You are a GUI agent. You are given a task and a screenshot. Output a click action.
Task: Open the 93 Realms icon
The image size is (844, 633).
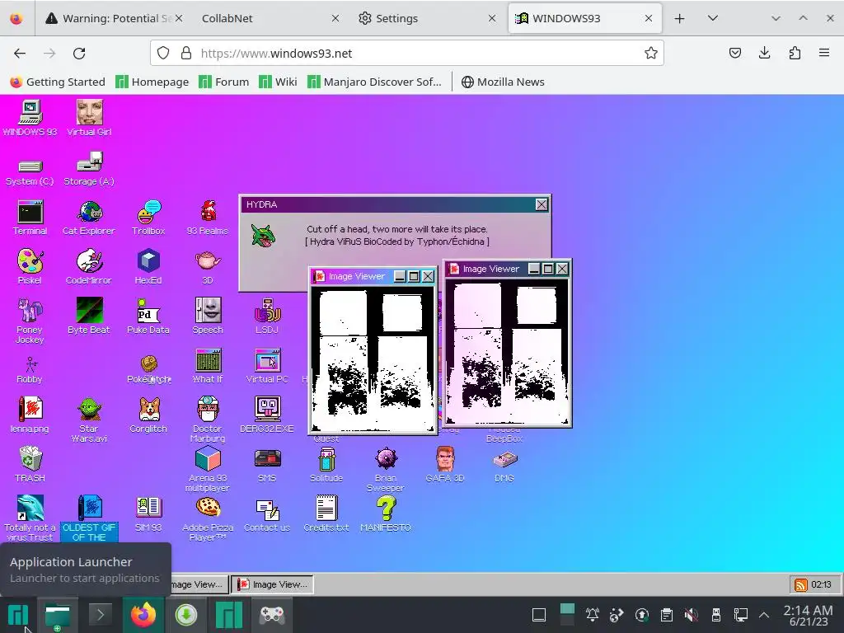[208, 218]
